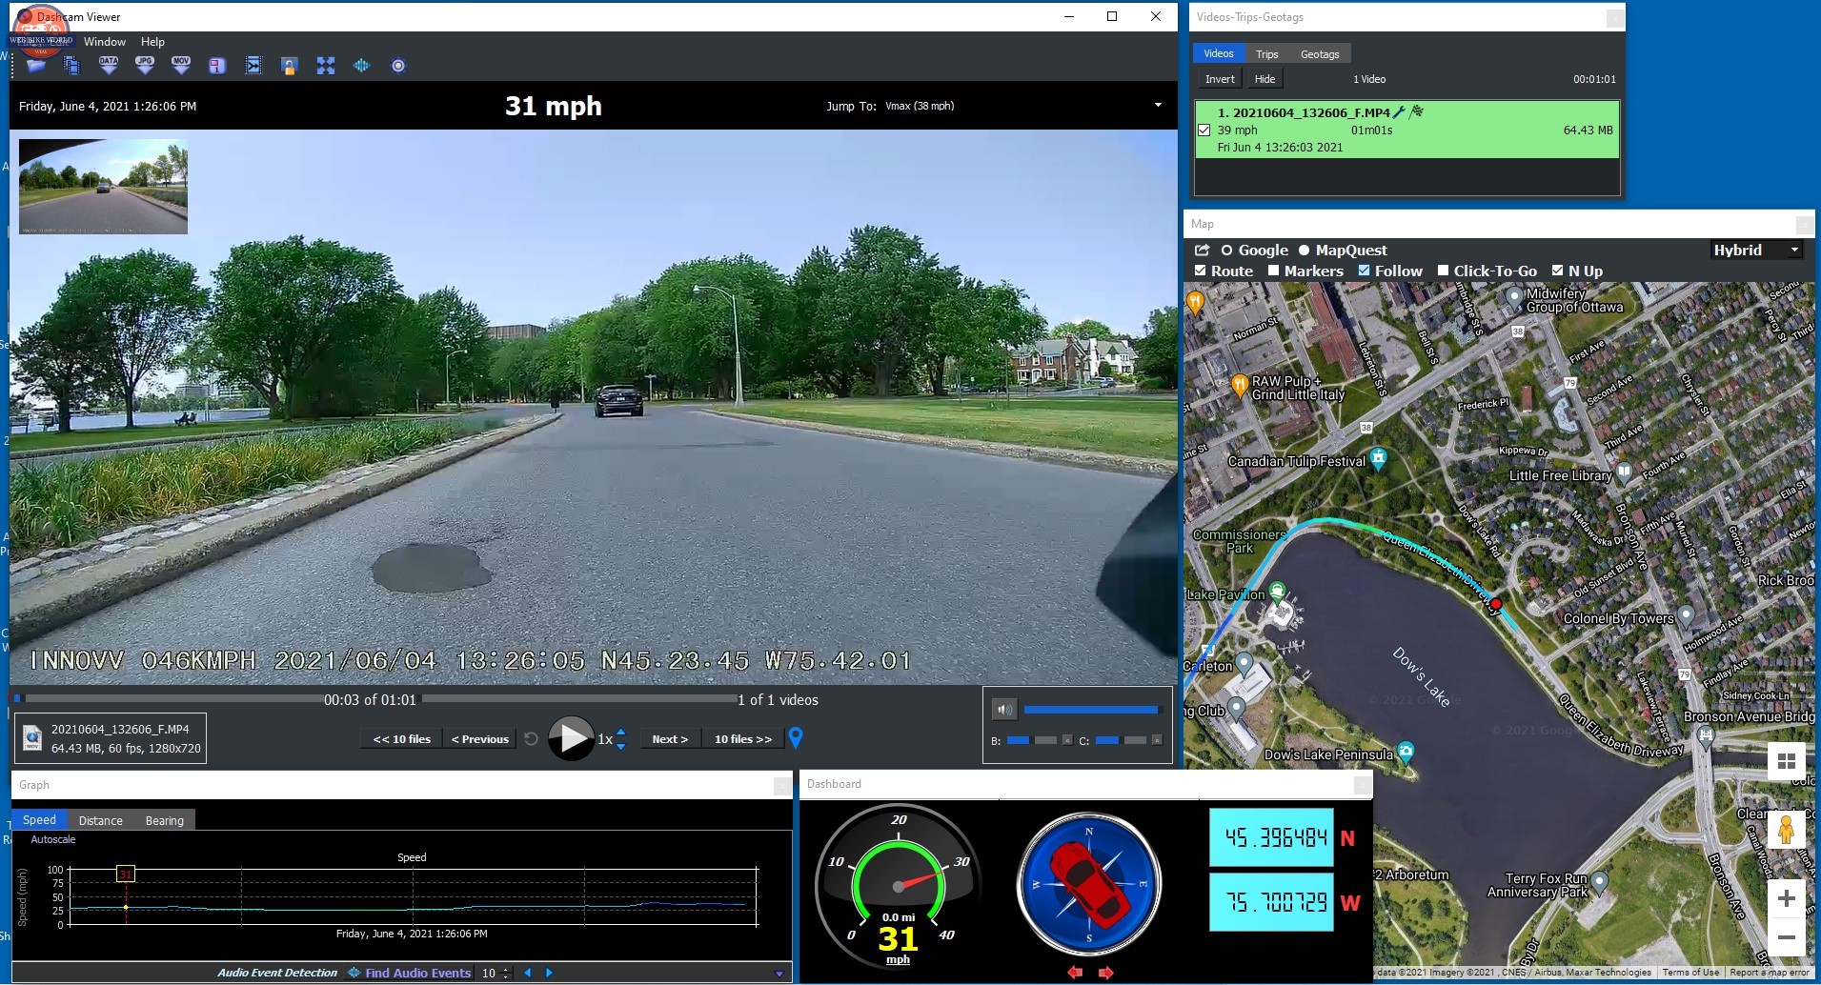Open the Jump To Vmax dropdown
This screenshot has width=1821, height=985.
[x=1158, y=106]
